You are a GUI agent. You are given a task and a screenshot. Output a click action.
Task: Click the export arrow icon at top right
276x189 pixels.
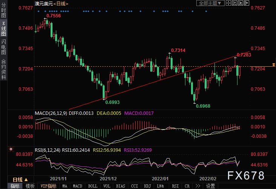tap(247, 3)
